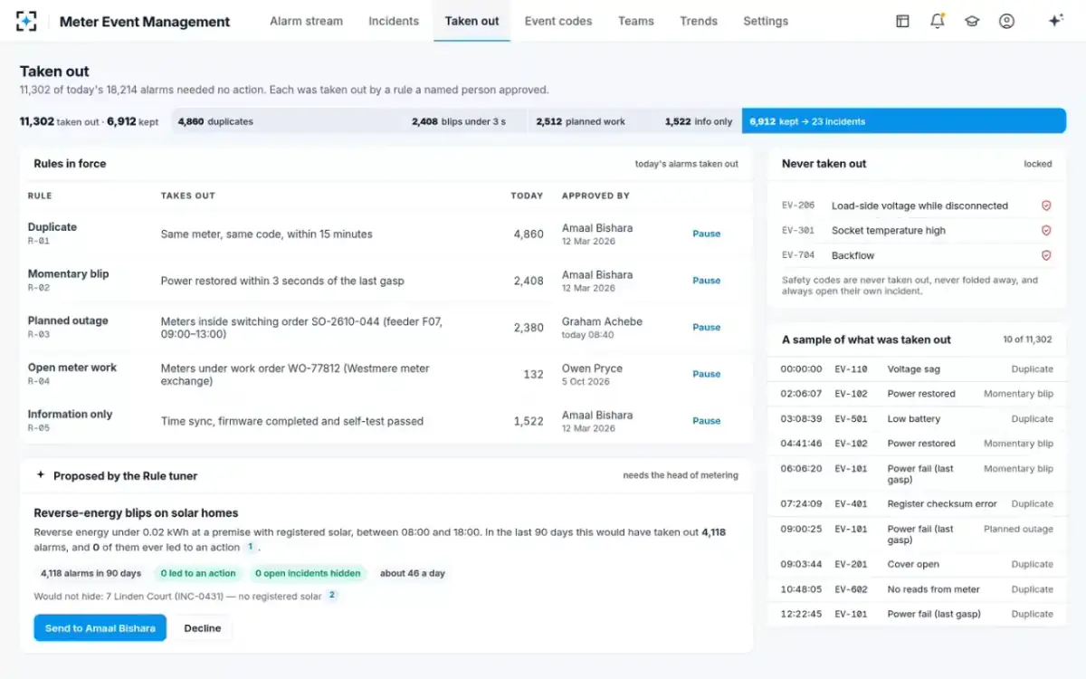Click the 4,118 alarms in 90 days chip
Image resolution: width=1086 pixels, height=679 pixels.
tap(90, 573)
